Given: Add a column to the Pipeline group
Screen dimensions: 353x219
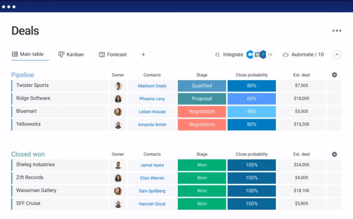Looking at the screenshot, I should tap(334, 75).
